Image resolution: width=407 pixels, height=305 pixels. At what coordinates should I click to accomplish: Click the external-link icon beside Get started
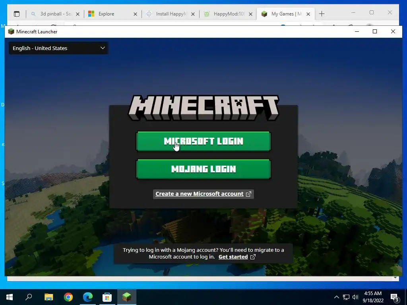(253, 257)
